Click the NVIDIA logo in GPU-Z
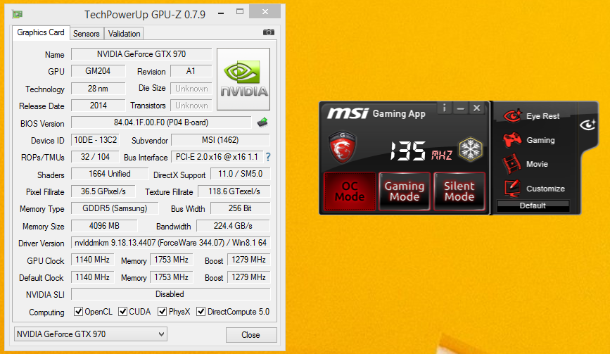The height and width of the screenshot is (354, 610). pyautogui.click(x=243, y=79)
